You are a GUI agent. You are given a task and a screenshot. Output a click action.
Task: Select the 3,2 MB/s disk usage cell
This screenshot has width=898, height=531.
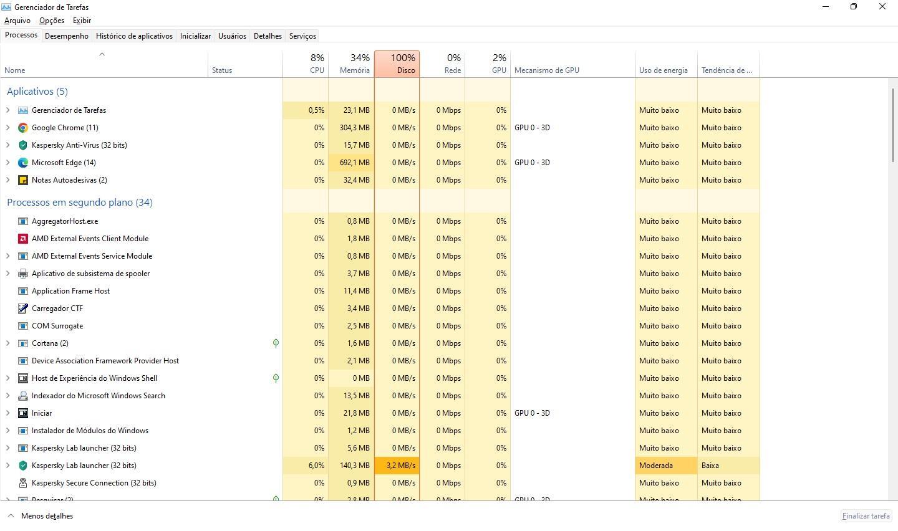[397, 466]
